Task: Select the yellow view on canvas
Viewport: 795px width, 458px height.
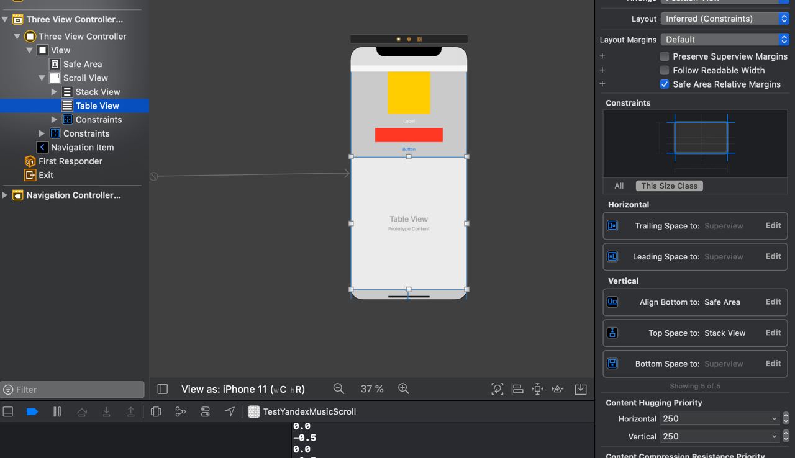Action: (x=409, y=92)
